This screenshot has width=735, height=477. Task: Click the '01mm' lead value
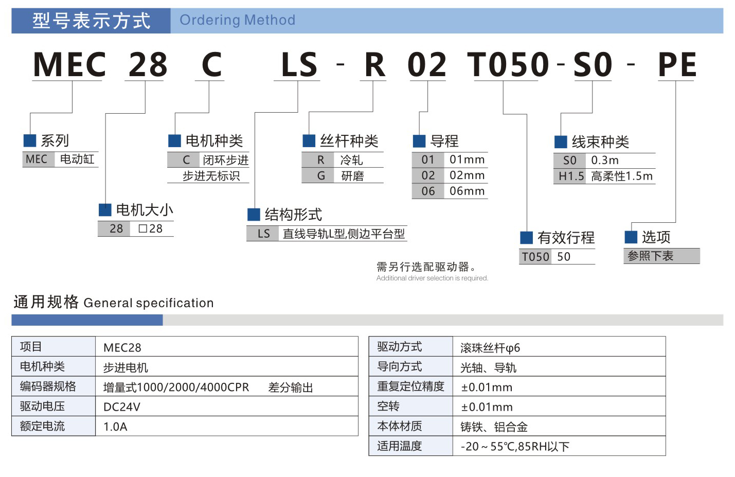pyautogui.click(x=467, y=160)
